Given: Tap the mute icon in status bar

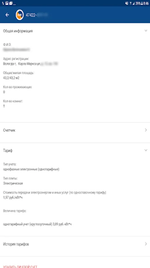Looking at the screenshot, I should tap(127, 3).
